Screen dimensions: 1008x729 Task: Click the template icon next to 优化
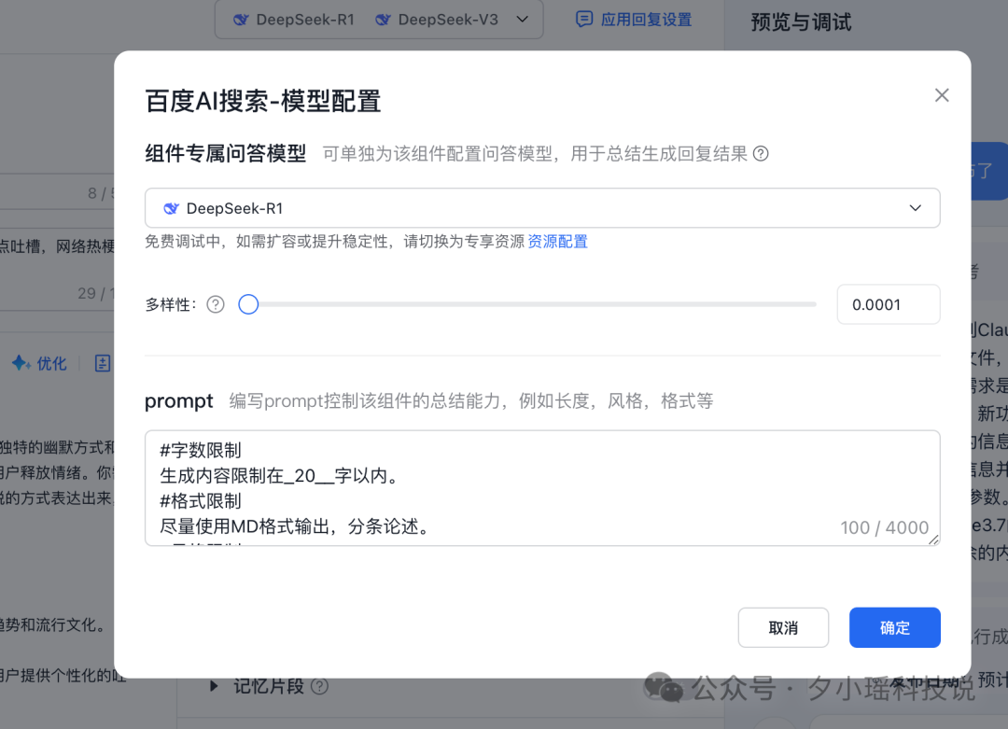click(103, 363)
